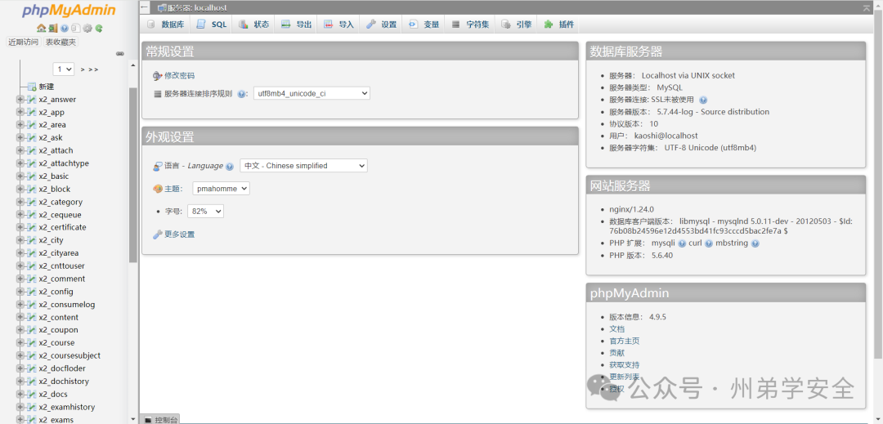Go to next page with single > link
The width and height of the screenshot is (883, 424).
point(83,69)
